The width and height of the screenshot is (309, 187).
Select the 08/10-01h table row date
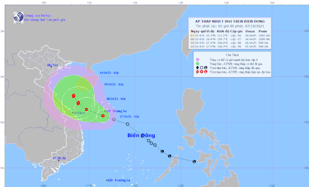coord(197,39)
